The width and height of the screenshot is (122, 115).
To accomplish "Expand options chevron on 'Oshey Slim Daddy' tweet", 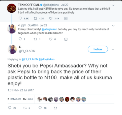I will coord(113,26).
